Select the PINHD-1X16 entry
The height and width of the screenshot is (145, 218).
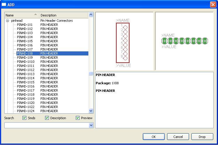pyautogui.click(x=25, y=86)
